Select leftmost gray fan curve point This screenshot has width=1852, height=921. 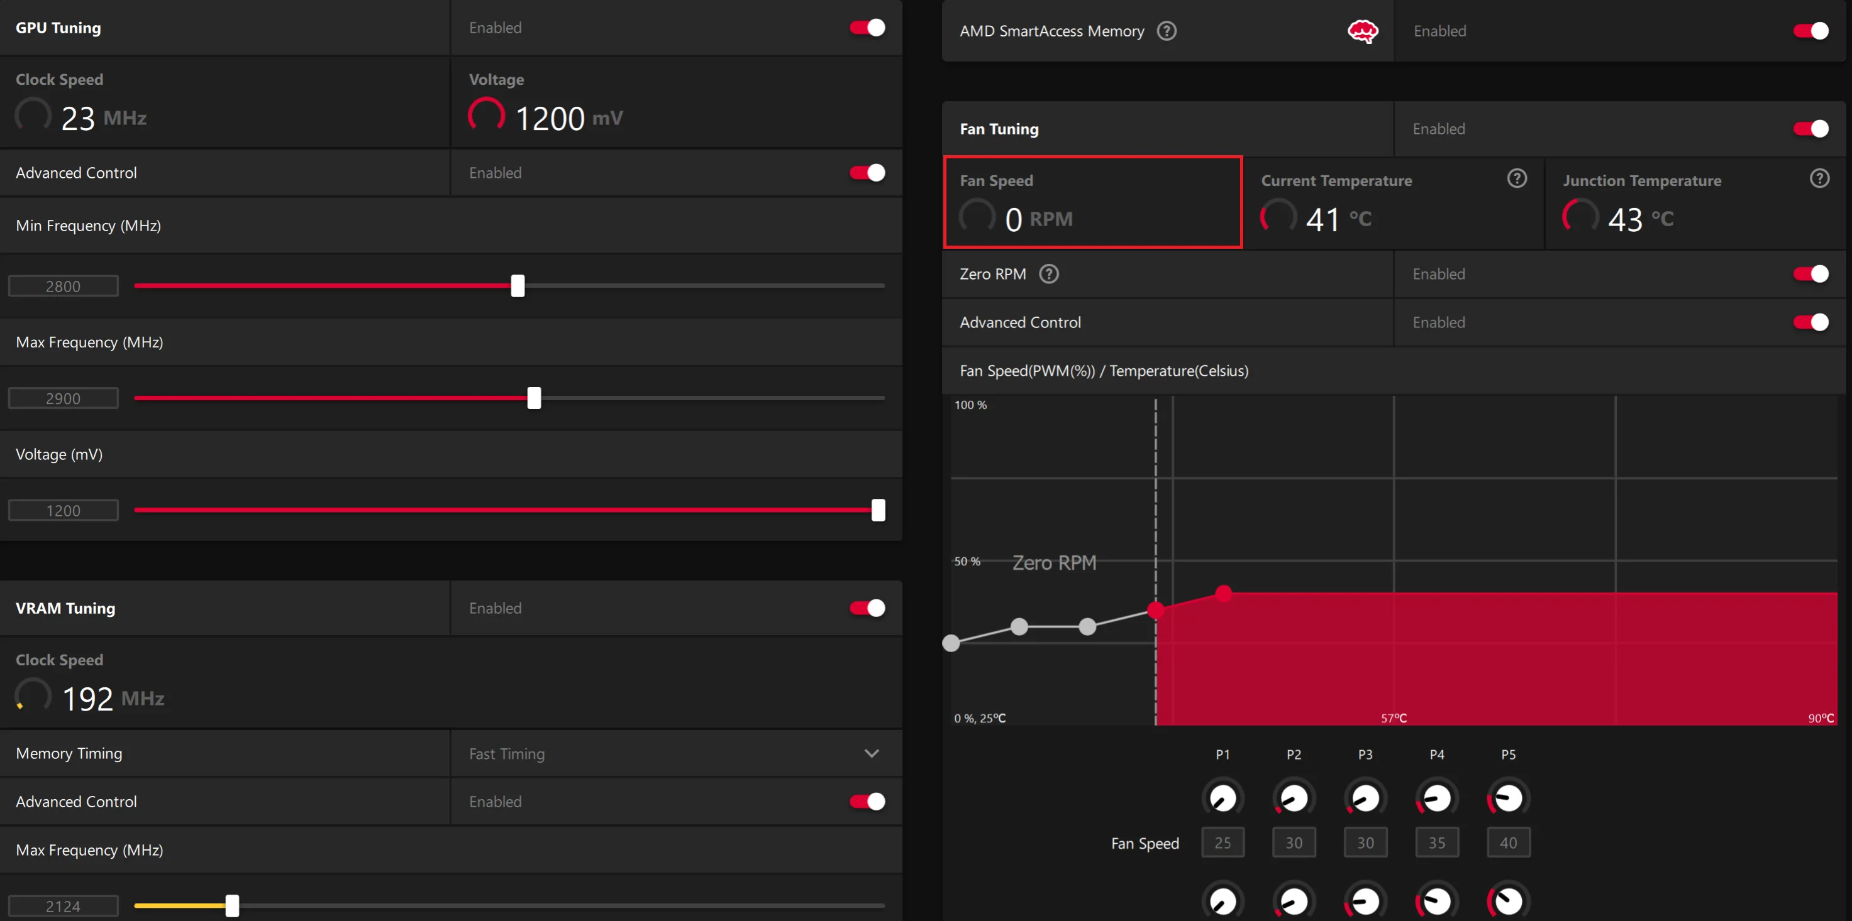tap(950, 642)
